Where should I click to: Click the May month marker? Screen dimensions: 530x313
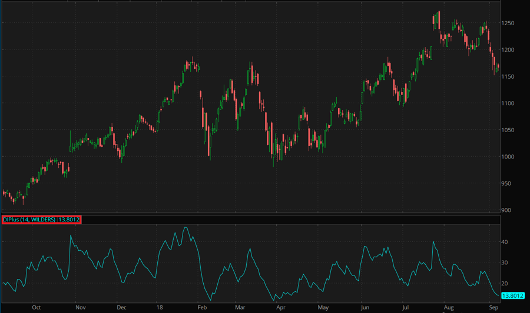pos(323,307)
